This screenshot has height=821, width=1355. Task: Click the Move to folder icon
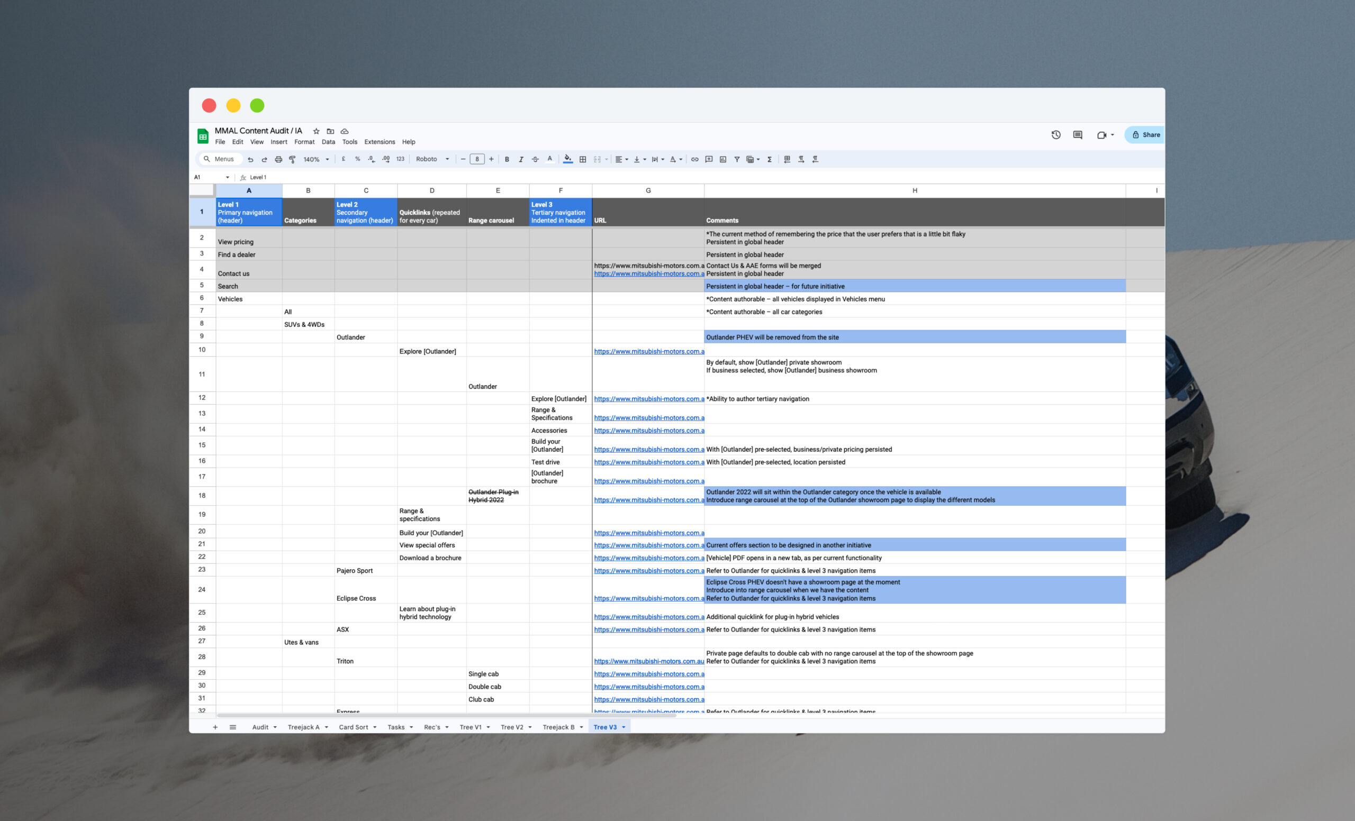click(330, 131)
